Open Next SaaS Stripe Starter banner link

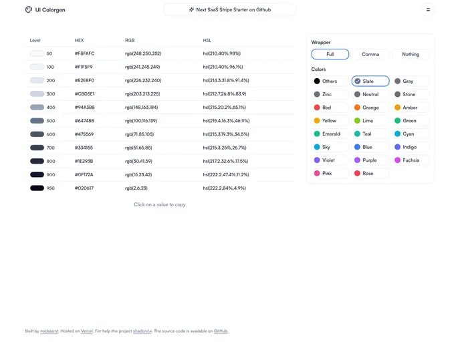click(x=230, y=10)
